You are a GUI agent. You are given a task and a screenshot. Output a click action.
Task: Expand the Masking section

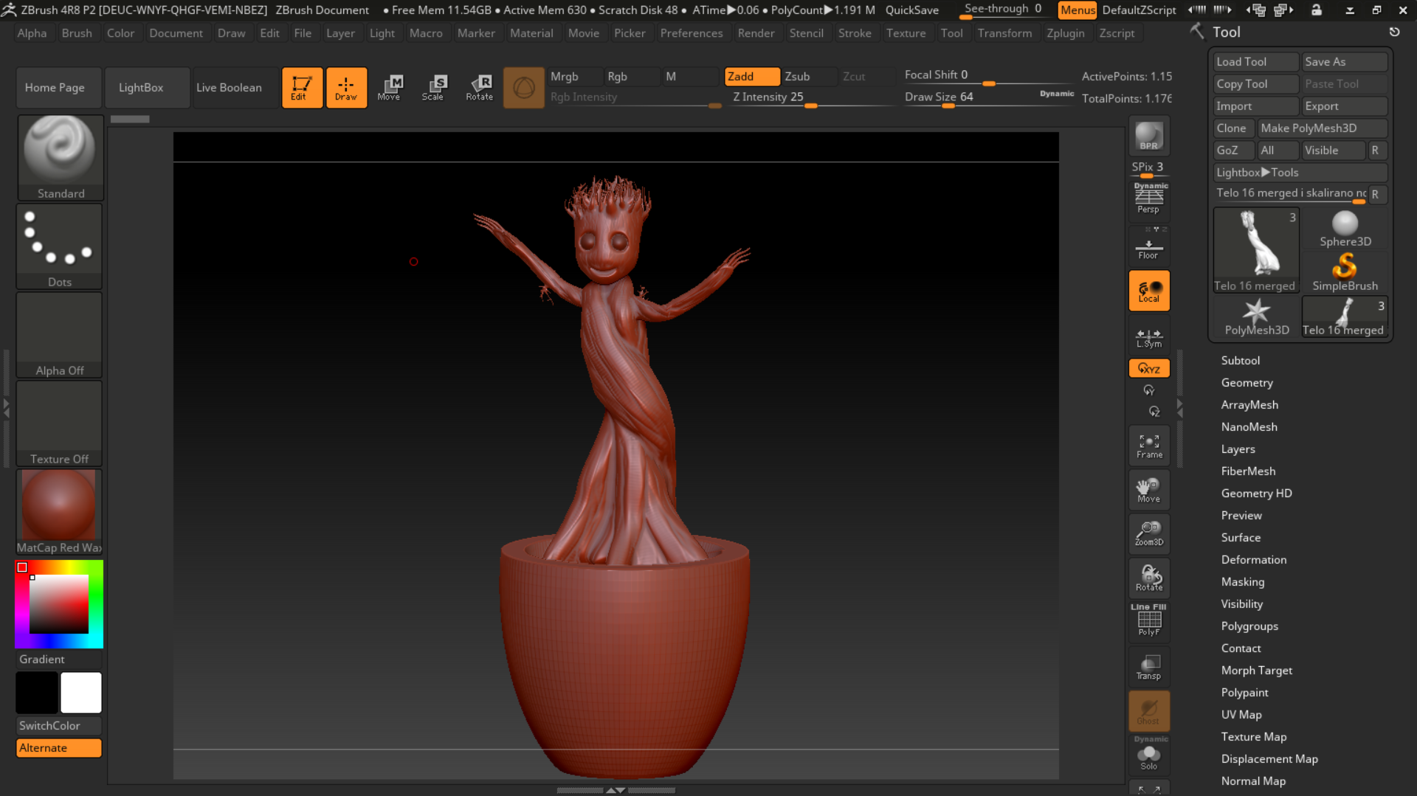1242,582
